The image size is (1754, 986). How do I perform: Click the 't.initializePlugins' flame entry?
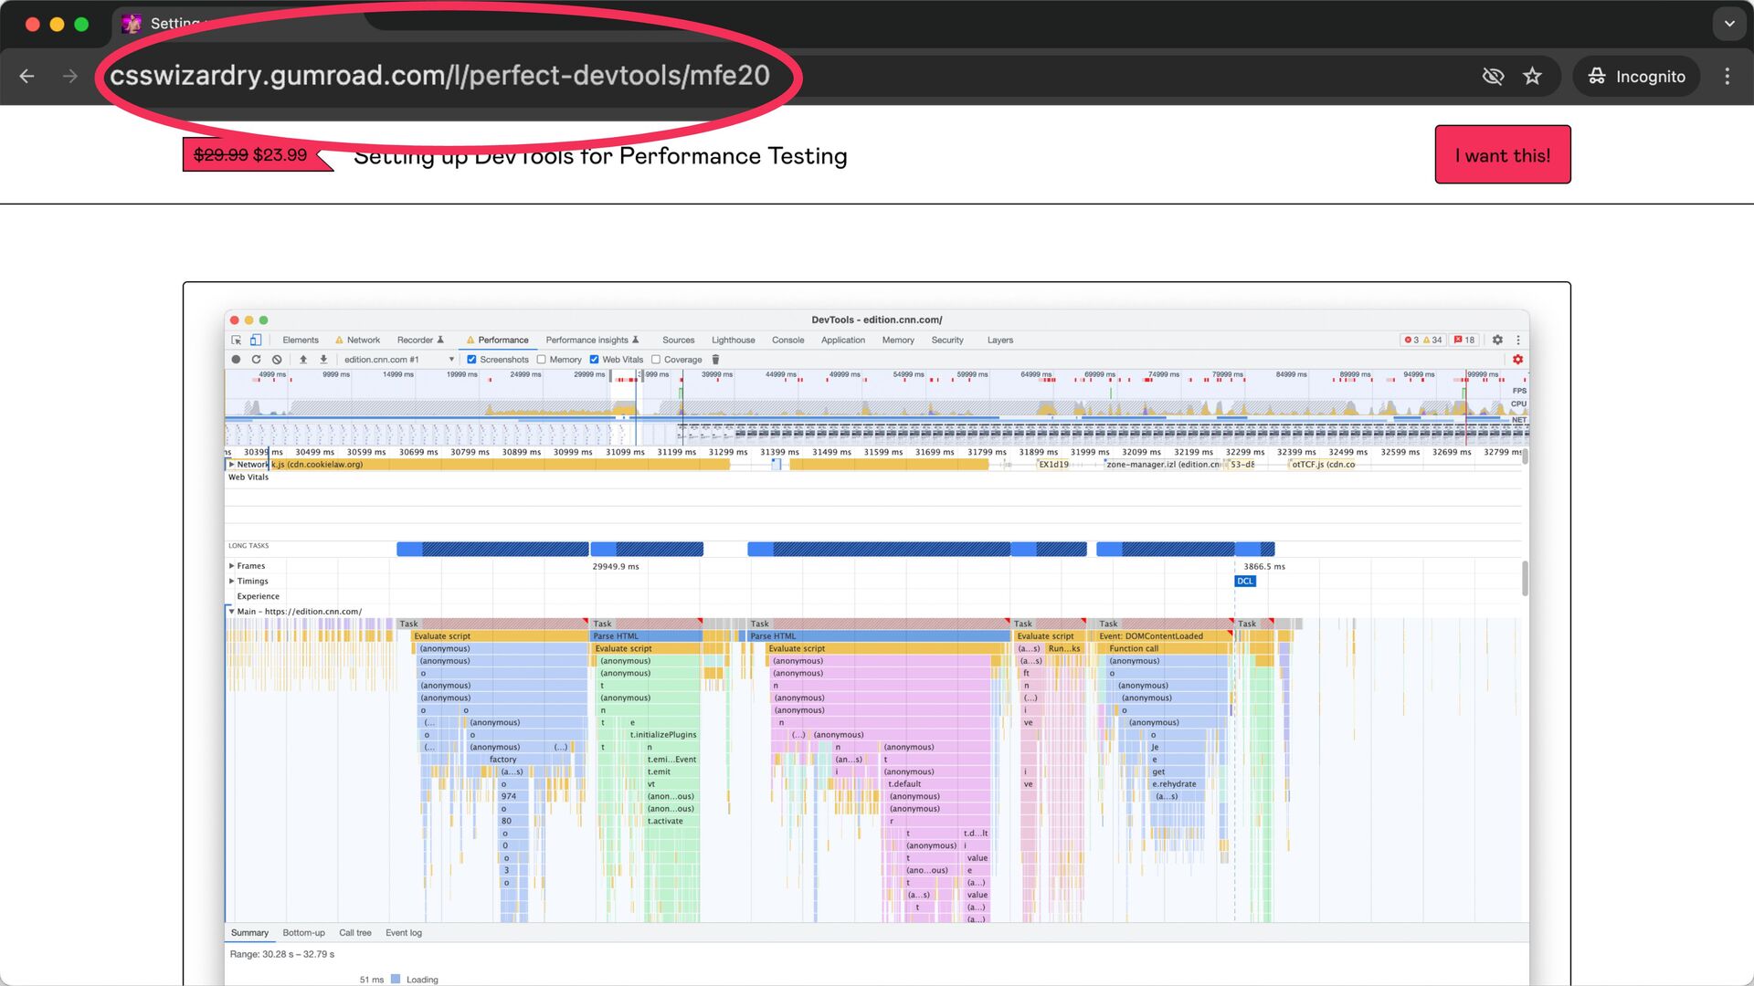(x=663, y=735)
